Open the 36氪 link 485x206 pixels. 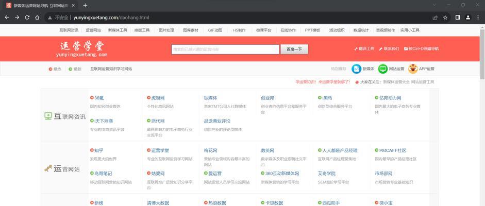click(x=99, y=98)
